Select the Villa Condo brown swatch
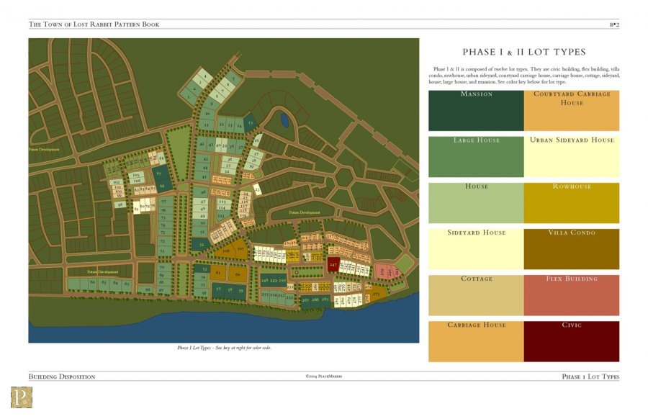Image resolution: width=648 pixels, height=419 pixels. point(571,248)
